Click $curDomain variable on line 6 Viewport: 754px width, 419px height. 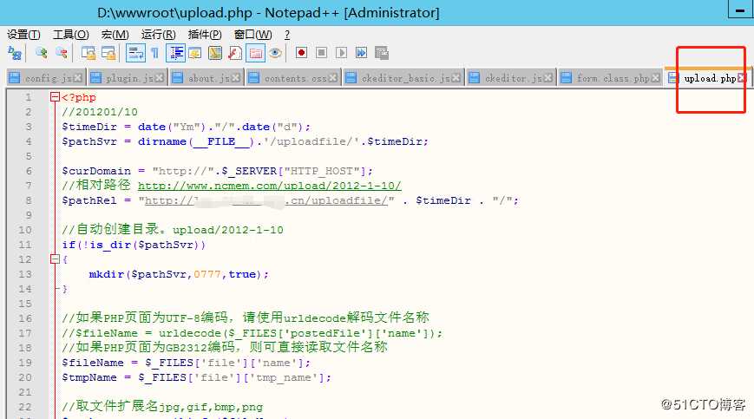point(96,171)
